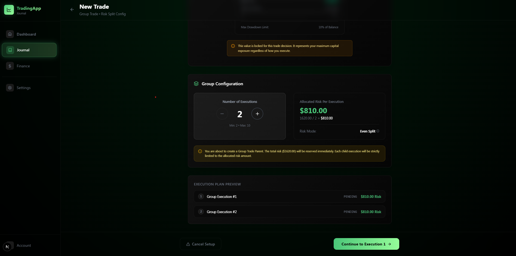
Task: Select the Journal sidebar item
Action: point(29,50)
